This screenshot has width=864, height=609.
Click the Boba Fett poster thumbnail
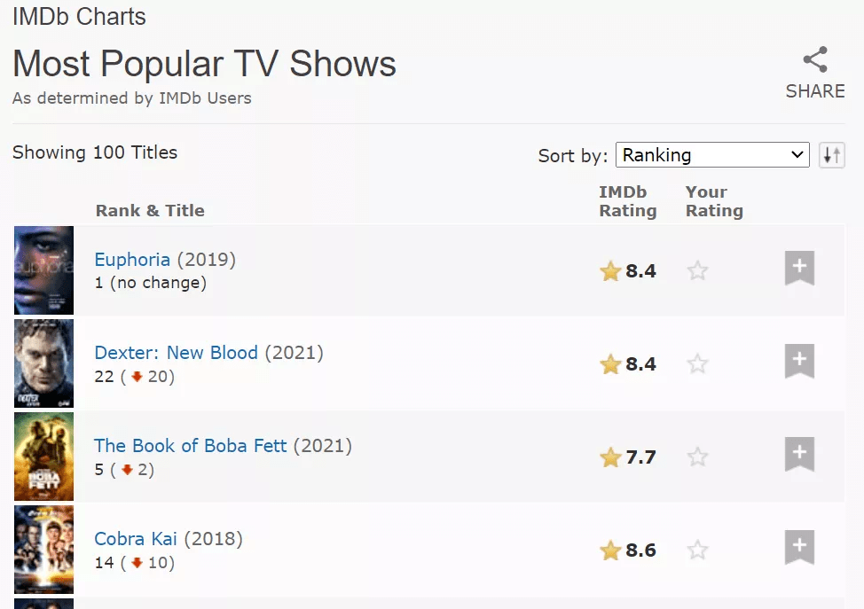(x=43, y=457)
